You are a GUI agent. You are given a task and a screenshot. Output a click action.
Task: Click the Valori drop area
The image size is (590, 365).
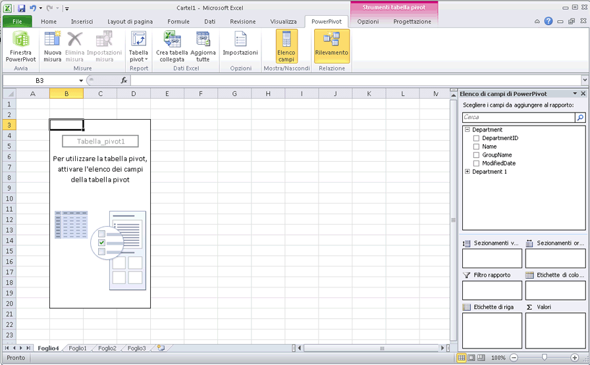555,330
